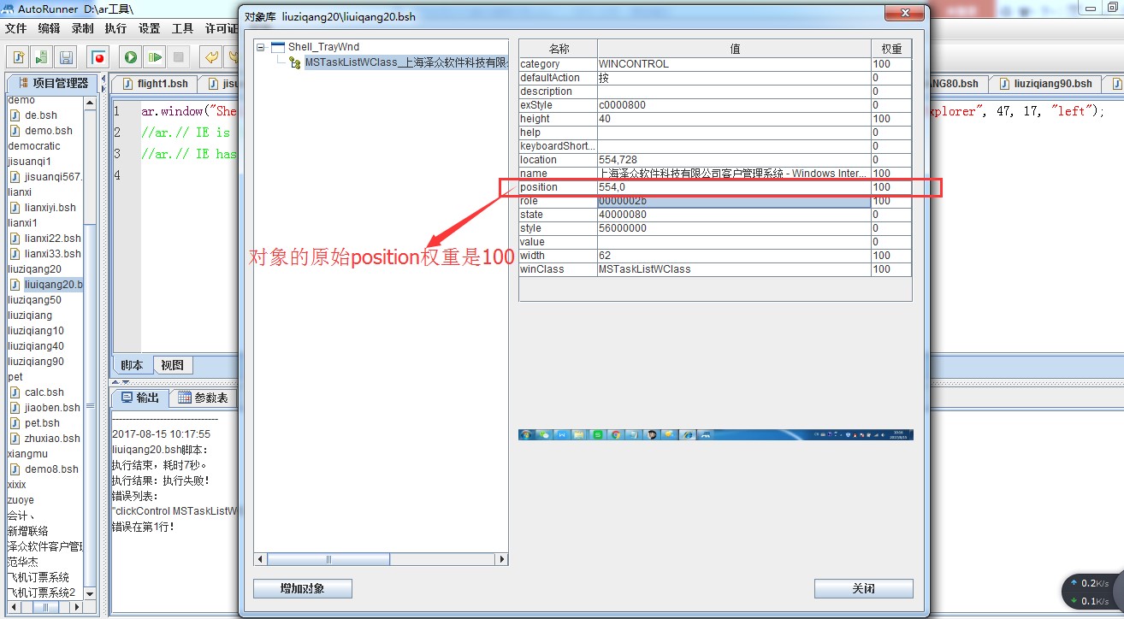Click the step-run toolbar icon
This screenshot has width=1124, height=619.
pos(155,57)
